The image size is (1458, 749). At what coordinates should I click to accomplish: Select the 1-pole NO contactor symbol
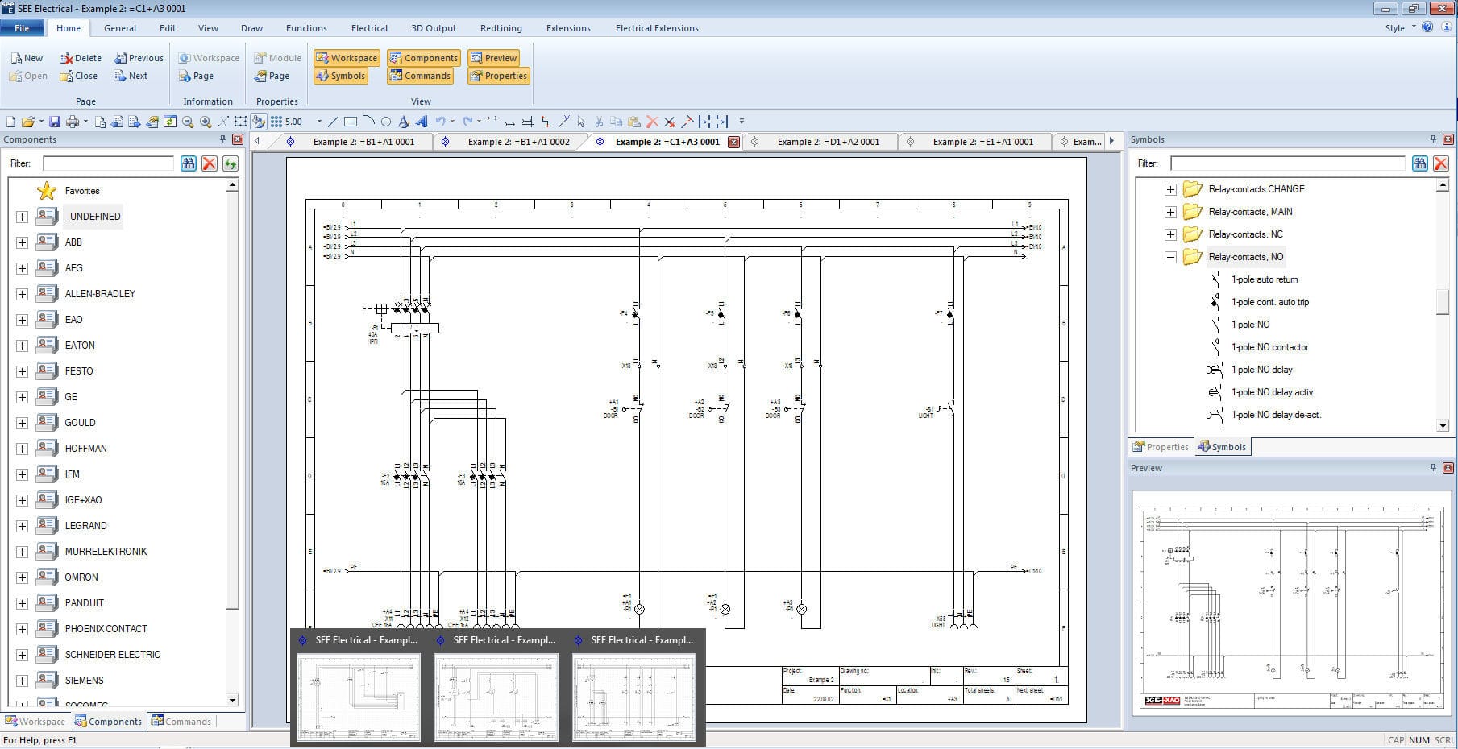tap(1269, 347)
